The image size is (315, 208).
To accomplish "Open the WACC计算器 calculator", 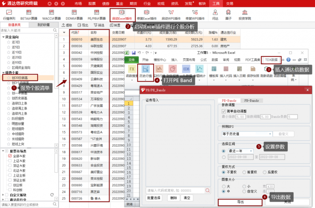I will click(52, 15).
